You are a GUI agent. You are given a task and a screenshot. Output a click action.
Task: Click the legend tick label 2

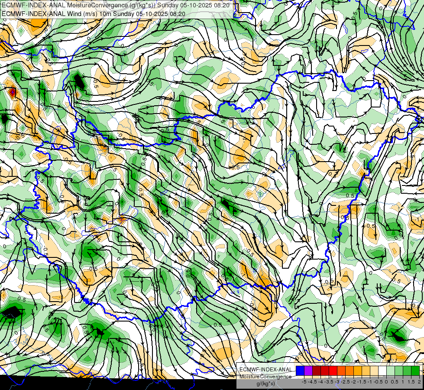click(x=419, y=382)
